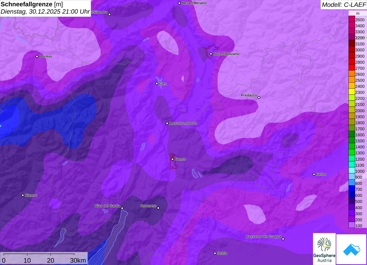Viewport: 367px width, 265px height.
Task: Select the 1500 m green legend swatch
Action: (352, 140)
